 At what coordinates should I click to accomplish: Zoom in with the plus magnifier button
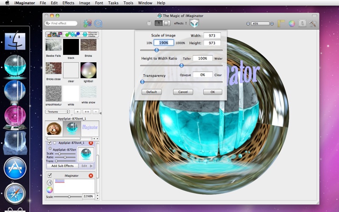pos(272,24)
